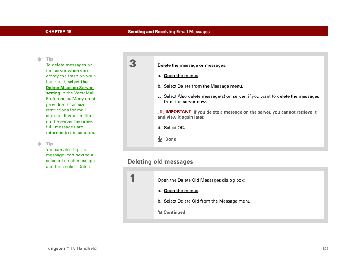Screen dimensions: 344x266
Task: Click 'Select Delete from the Message menu.' line
Action: point(203,86)
